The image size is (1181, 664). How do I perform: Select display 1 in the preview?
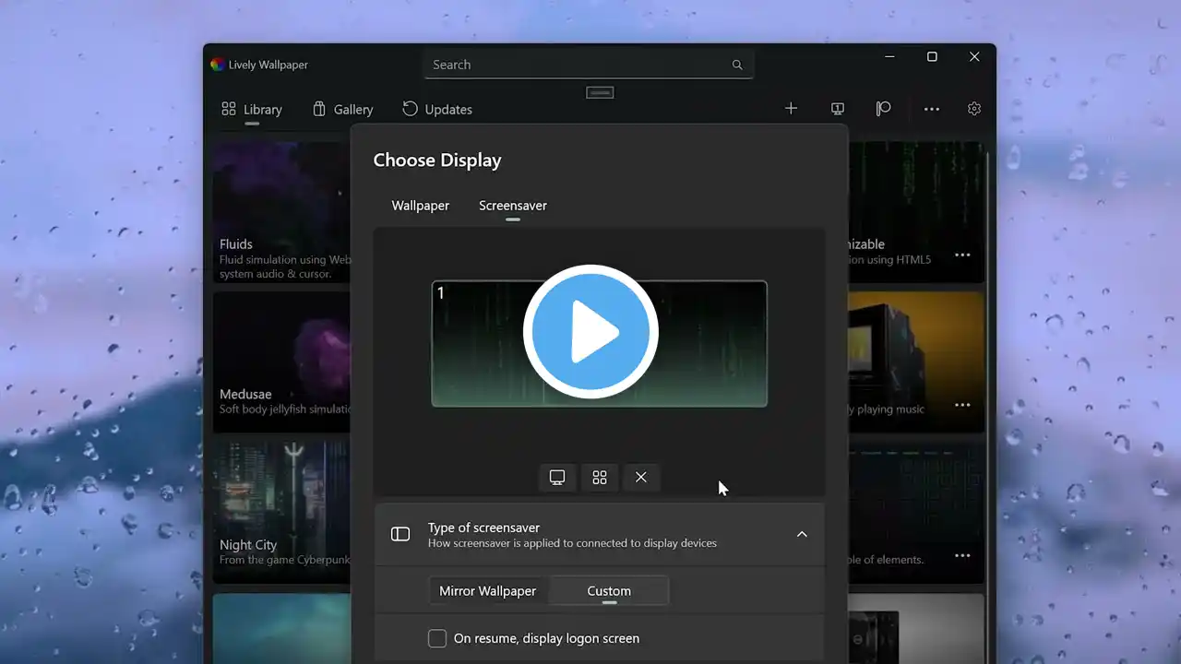point(600,344)
